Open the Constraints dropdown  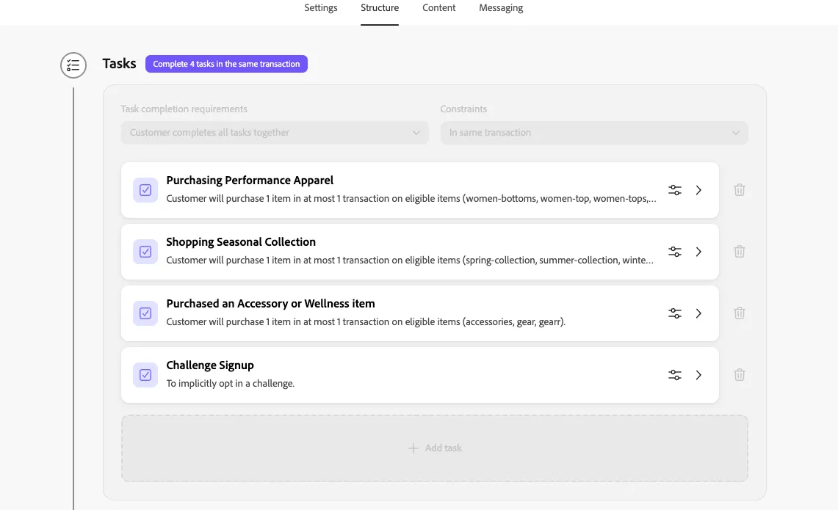coord(594,132)
